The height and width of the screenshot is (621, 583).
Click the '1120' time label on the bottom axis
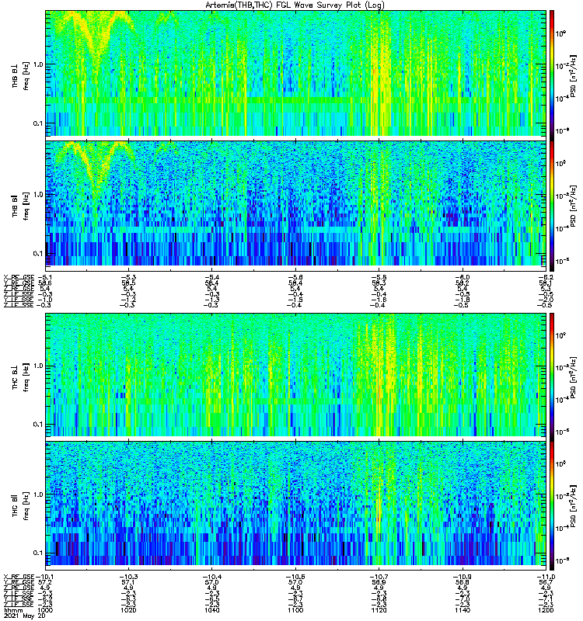coord(379,610)
